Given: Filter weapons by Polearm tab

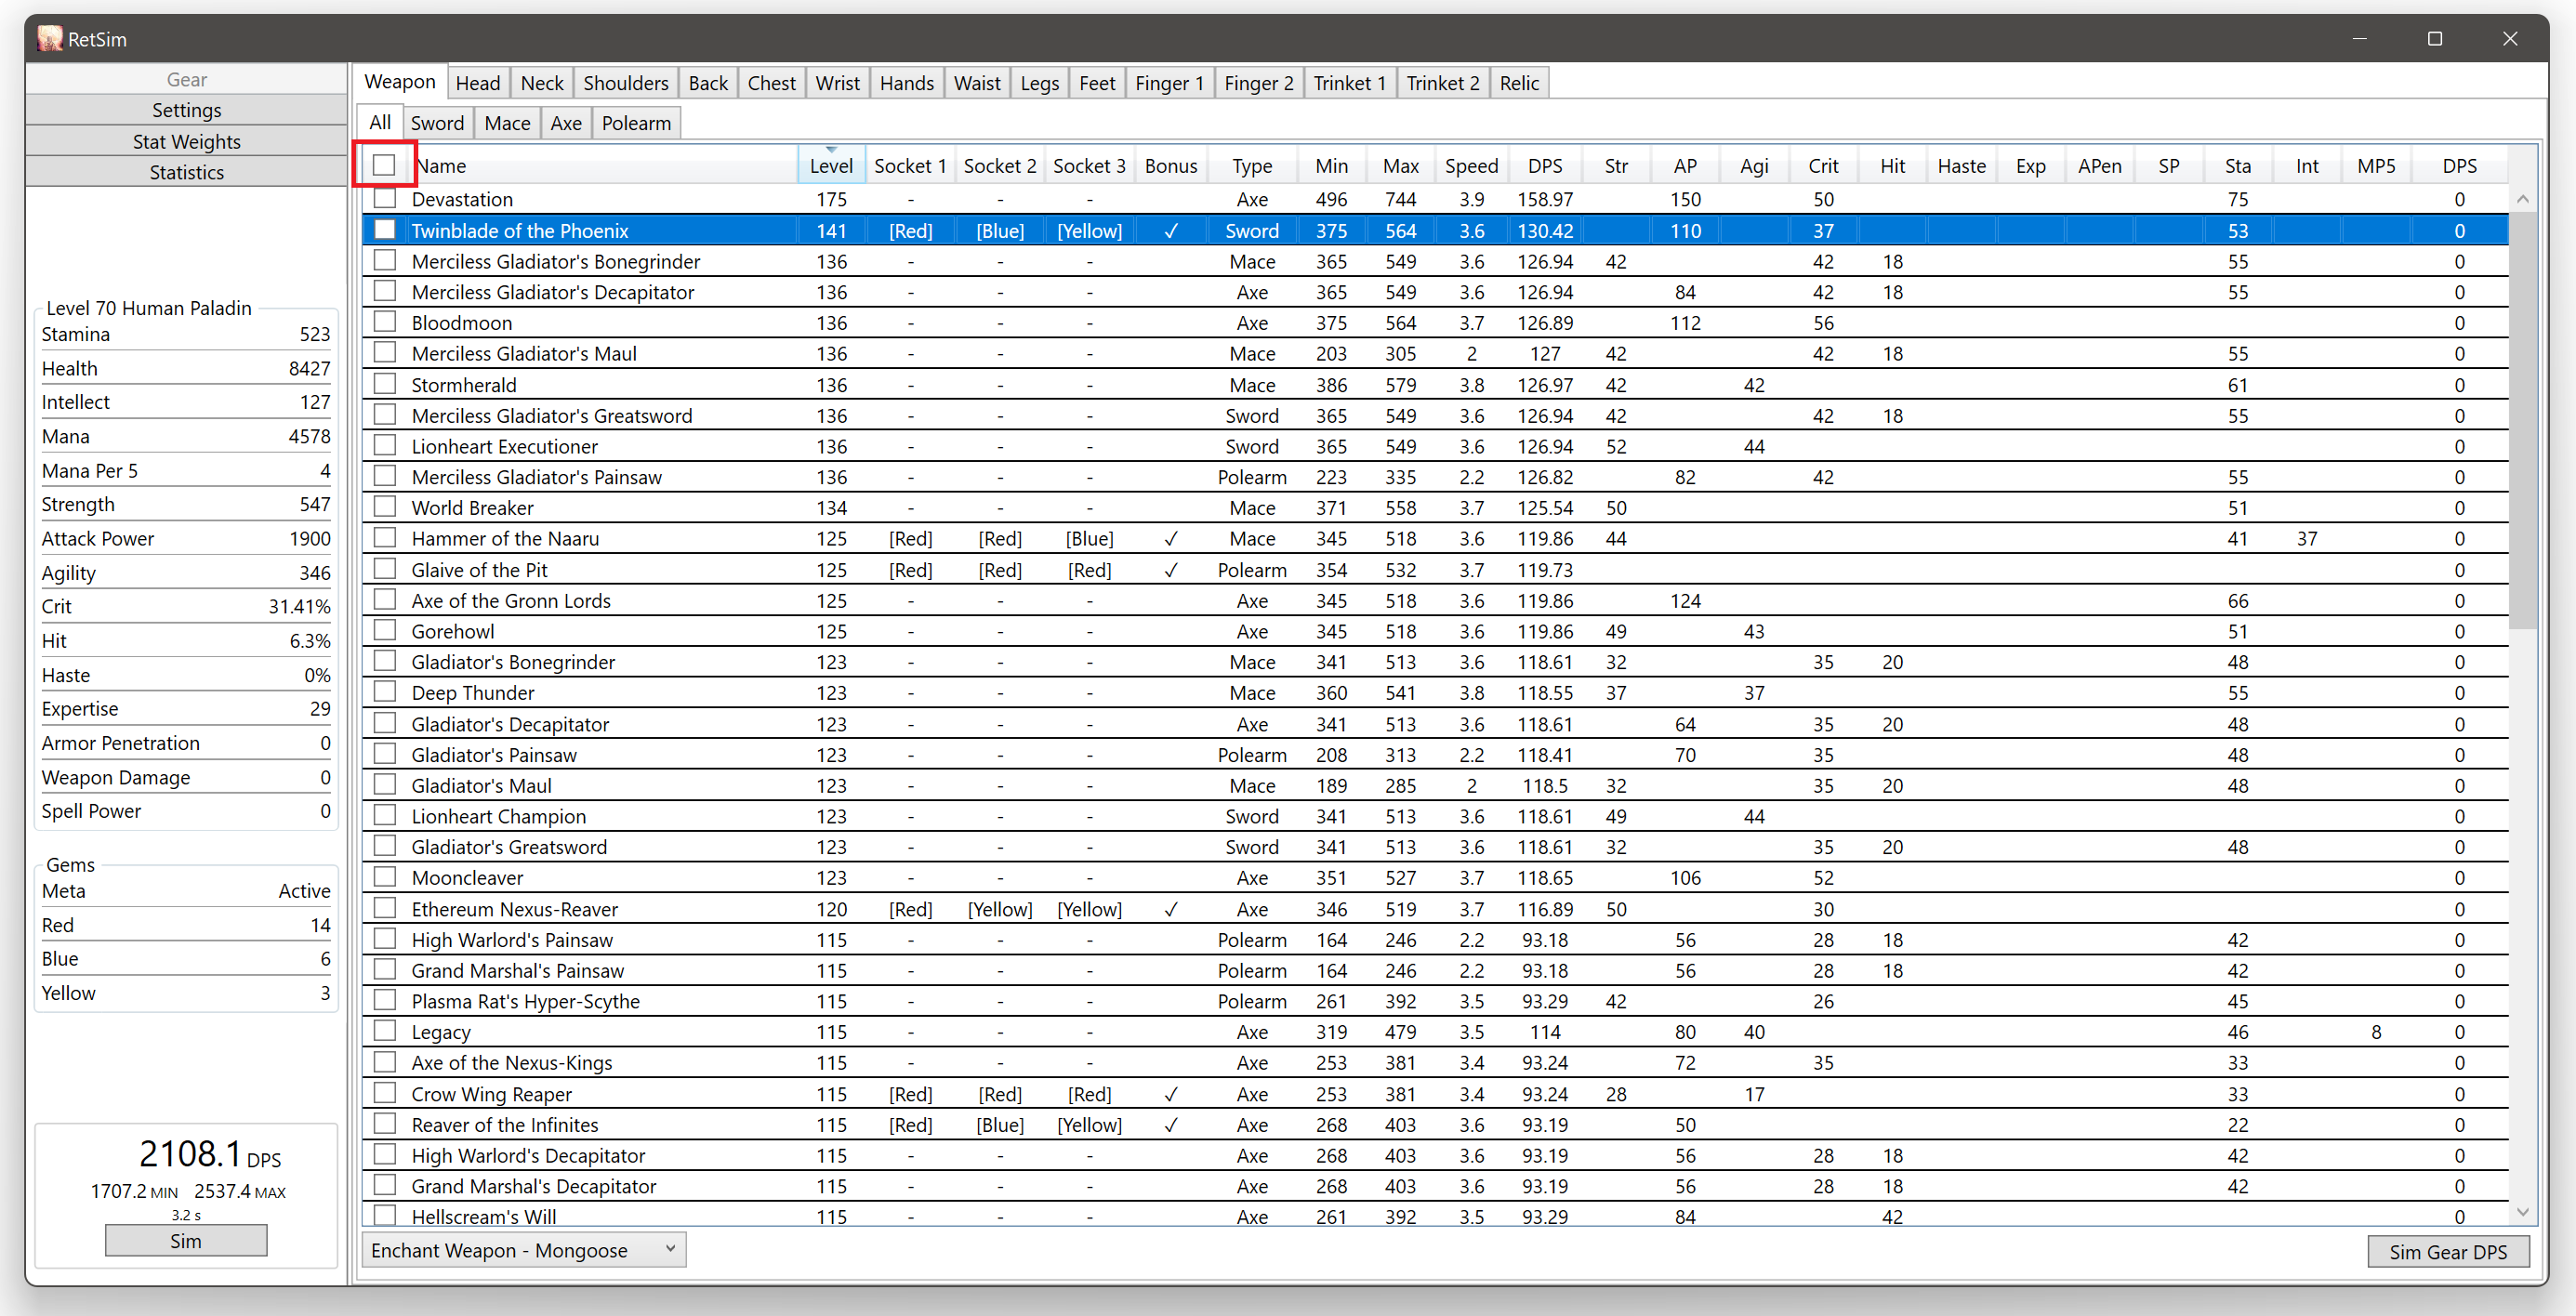Looking at the screenshot, I should (636, 123).
